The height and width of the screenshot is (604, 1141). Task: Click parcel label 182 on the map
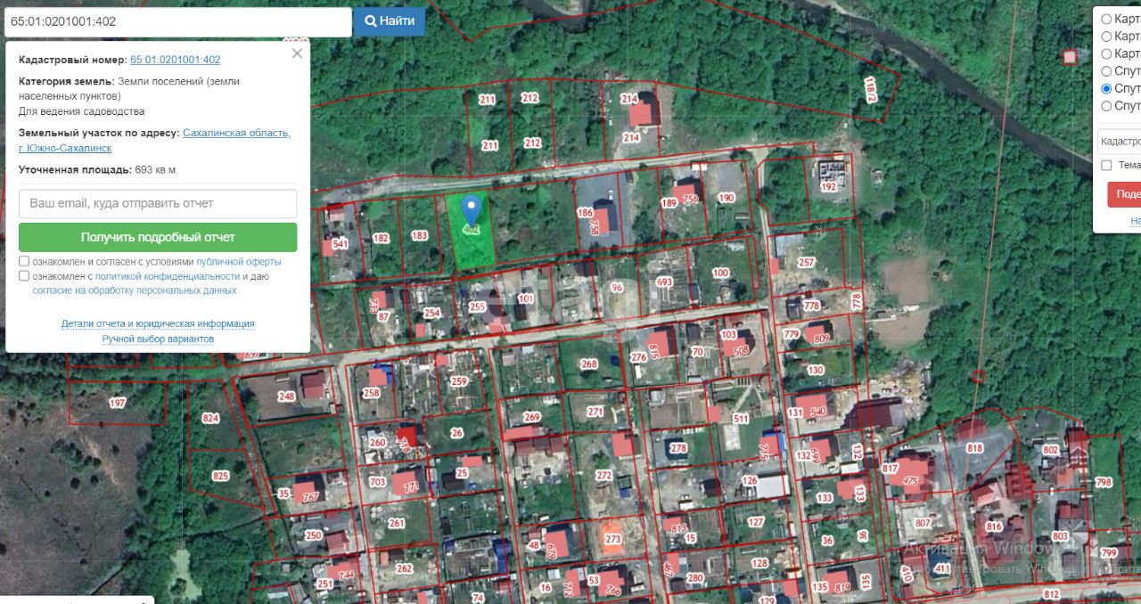coord(381,238)
